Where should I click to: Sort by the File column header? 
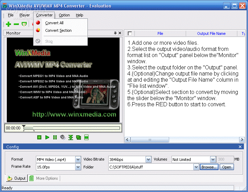(x=160, y=33)
